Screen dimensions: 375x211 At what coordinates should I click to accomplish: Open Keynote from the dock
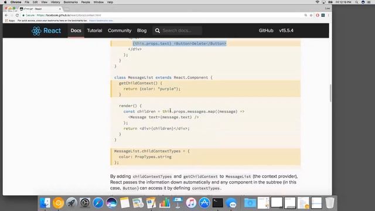pyautogui.click(x=178, y=203)
